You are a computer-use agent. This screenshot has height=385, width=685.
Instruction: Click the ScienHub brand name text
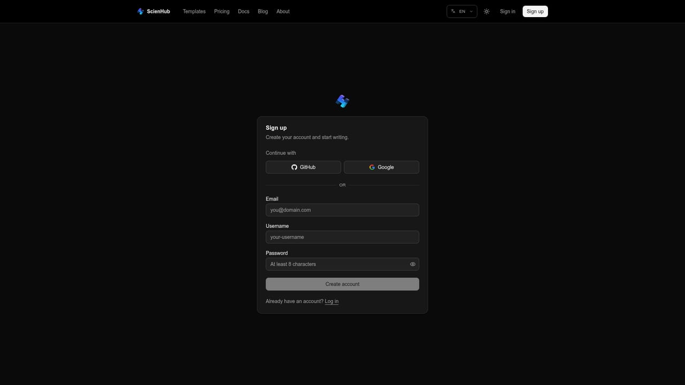click(x=158, y=11)
